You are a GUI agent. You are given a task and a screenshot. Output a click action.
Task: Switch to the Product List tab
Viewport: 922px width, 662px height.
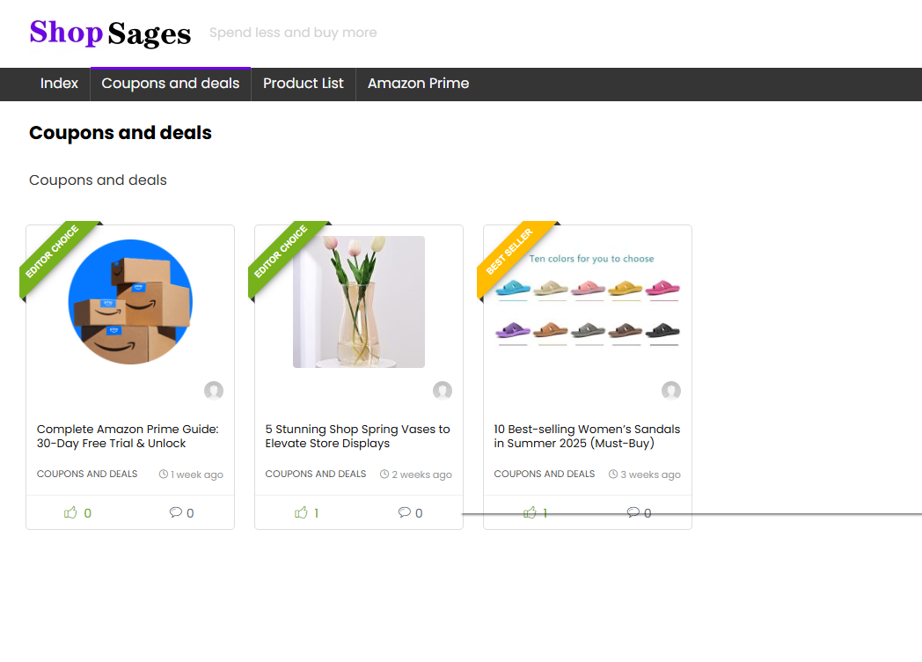(x=303, y=84)
